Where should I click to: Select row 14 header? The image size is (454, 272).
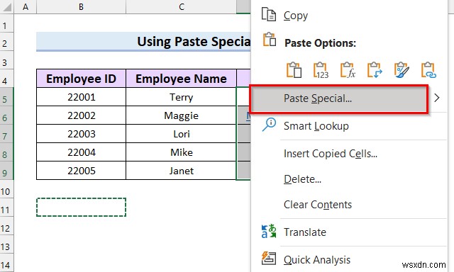[6, 263]
